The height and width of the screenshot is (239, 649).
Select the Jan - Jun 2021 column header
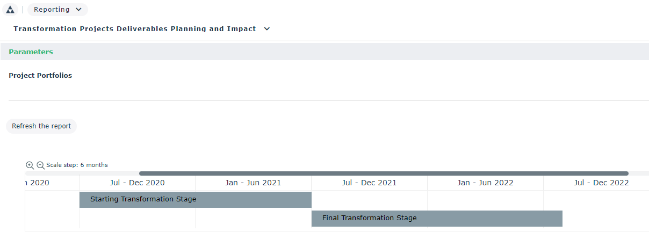coord(253,183)
